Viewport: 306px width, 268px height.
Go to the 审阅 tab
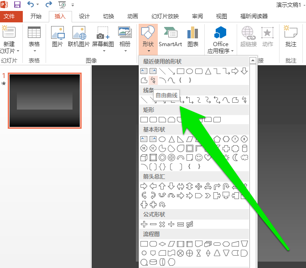point(197,16)
